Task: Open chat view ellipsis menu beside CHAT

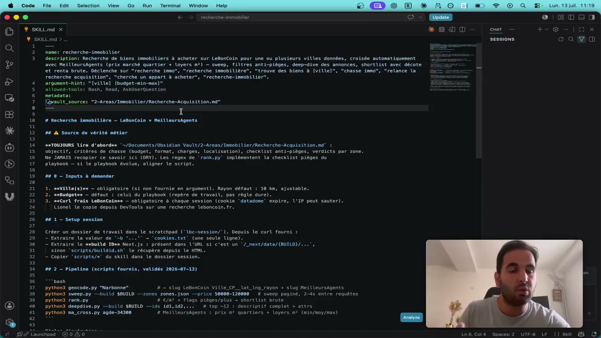Action: pos(512,30)
